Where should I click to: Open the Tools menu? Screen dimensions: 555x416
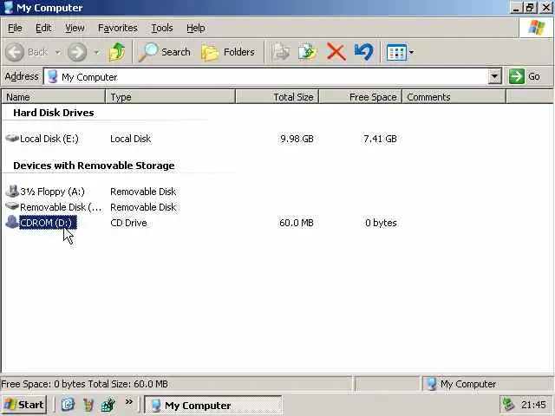162,28
